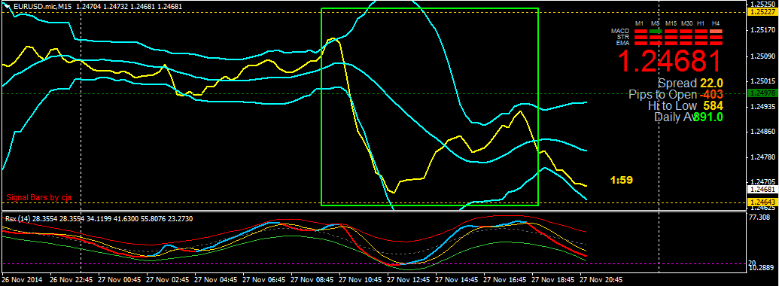Click the red MACD M1 signal bar
Viewport: 779px width, 286px height.
pyautogui.click(x=641, y=32)
